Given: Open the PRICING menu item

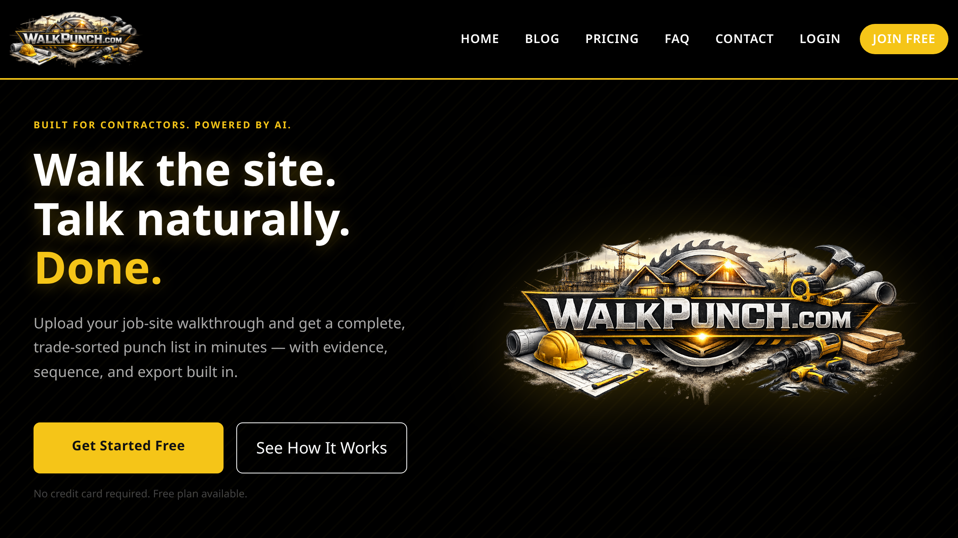Looking at the screenshot, I should (x=612, y=39).
